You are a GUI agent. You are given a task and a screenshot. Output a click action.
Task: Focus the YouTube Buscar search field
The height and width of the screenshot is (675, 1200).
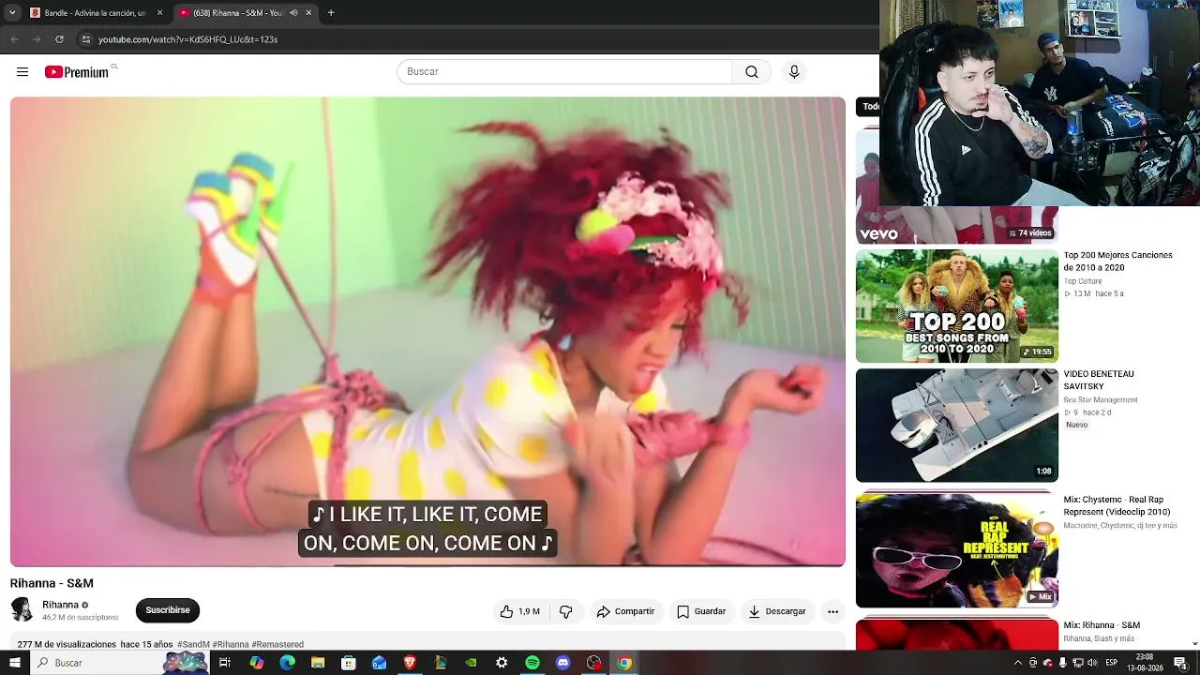click(564, 72)
